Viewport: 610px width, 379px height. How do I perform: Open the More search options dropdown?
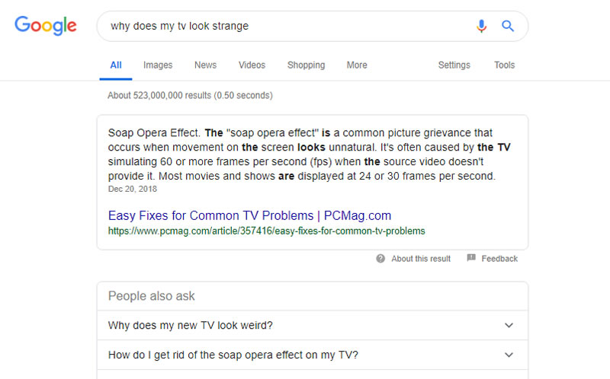[x=357, y=65]
